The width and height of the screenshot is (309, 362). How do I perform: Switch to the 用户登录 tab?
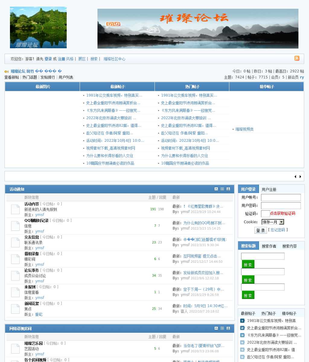(248, 189)
